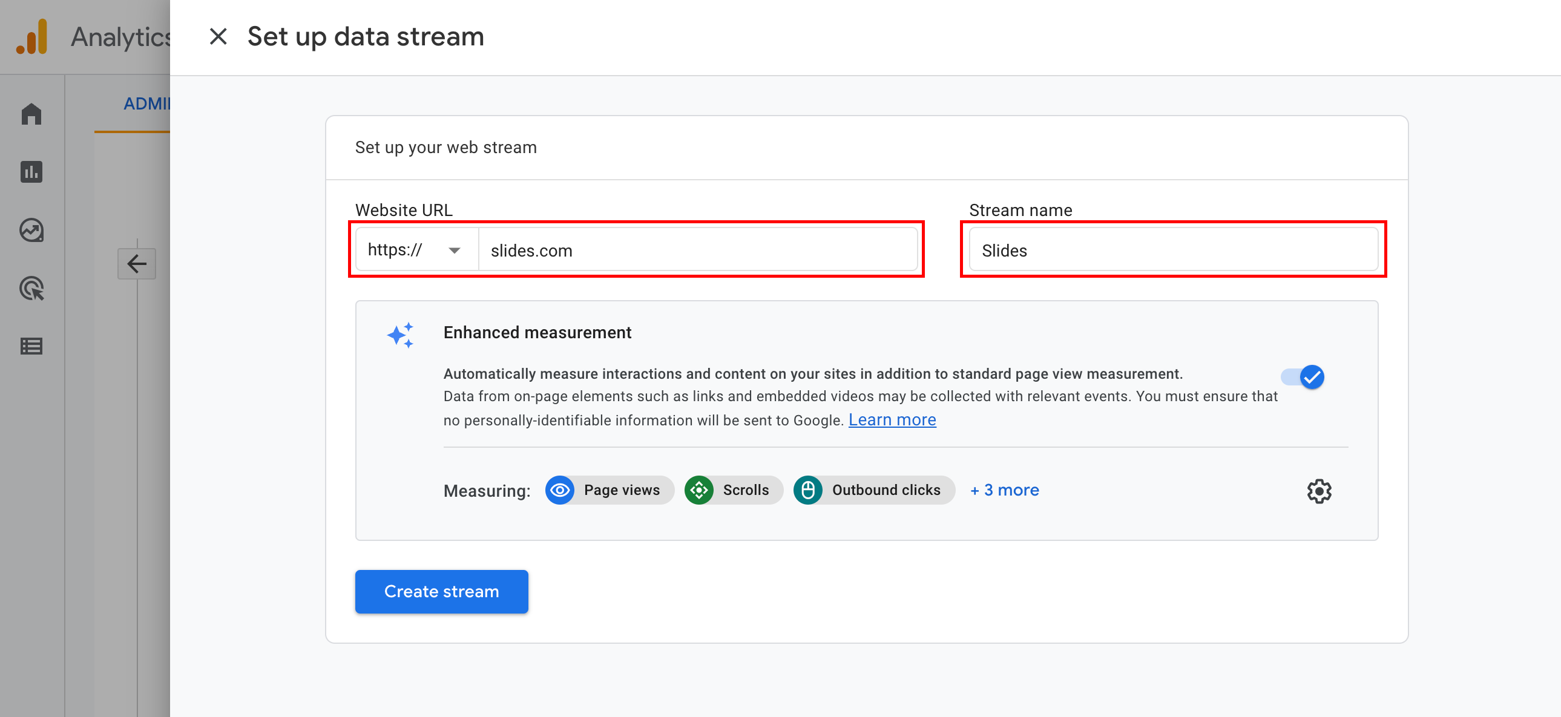Click the Set up data stream title
This screenshot has width=1561, height=717.
tap(366, 36)
